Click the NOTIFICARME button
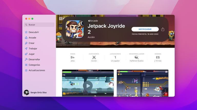This screenshot has height=110, width=197. pyautogui.click(x=145, y=29)
